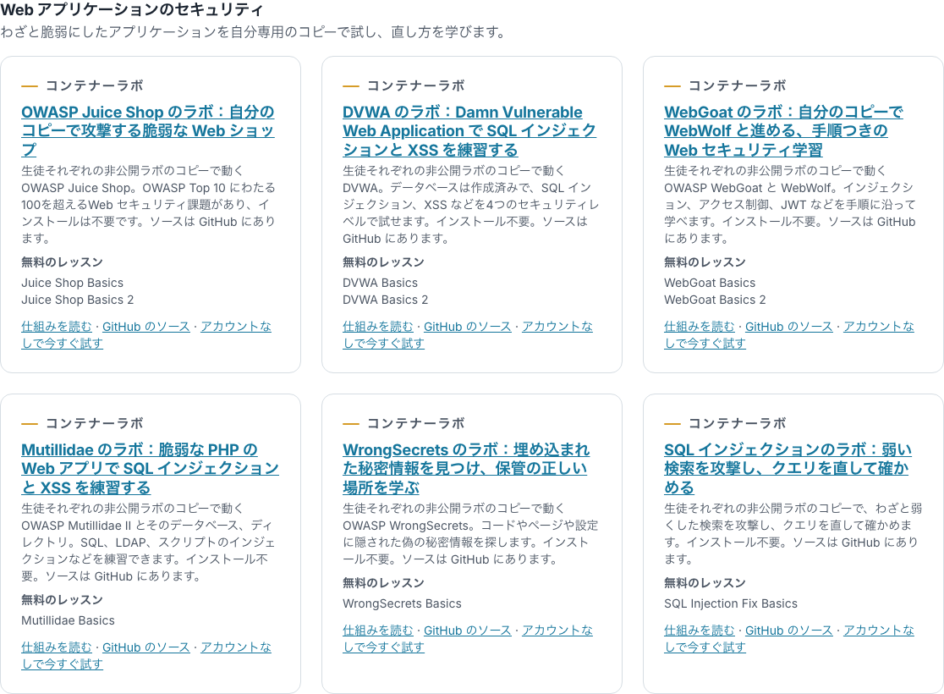Open the DVWA lab title link
Image resolution: width=944 pixels, height=694 pixels.
pyautogui.click(x=469, y=130)
